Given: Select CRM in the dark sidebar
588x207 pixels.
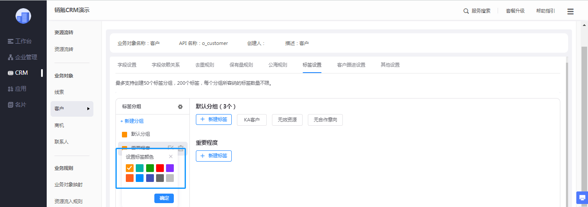Looking at the screenshot, I should pyautogui.click(x=18, y=73).
